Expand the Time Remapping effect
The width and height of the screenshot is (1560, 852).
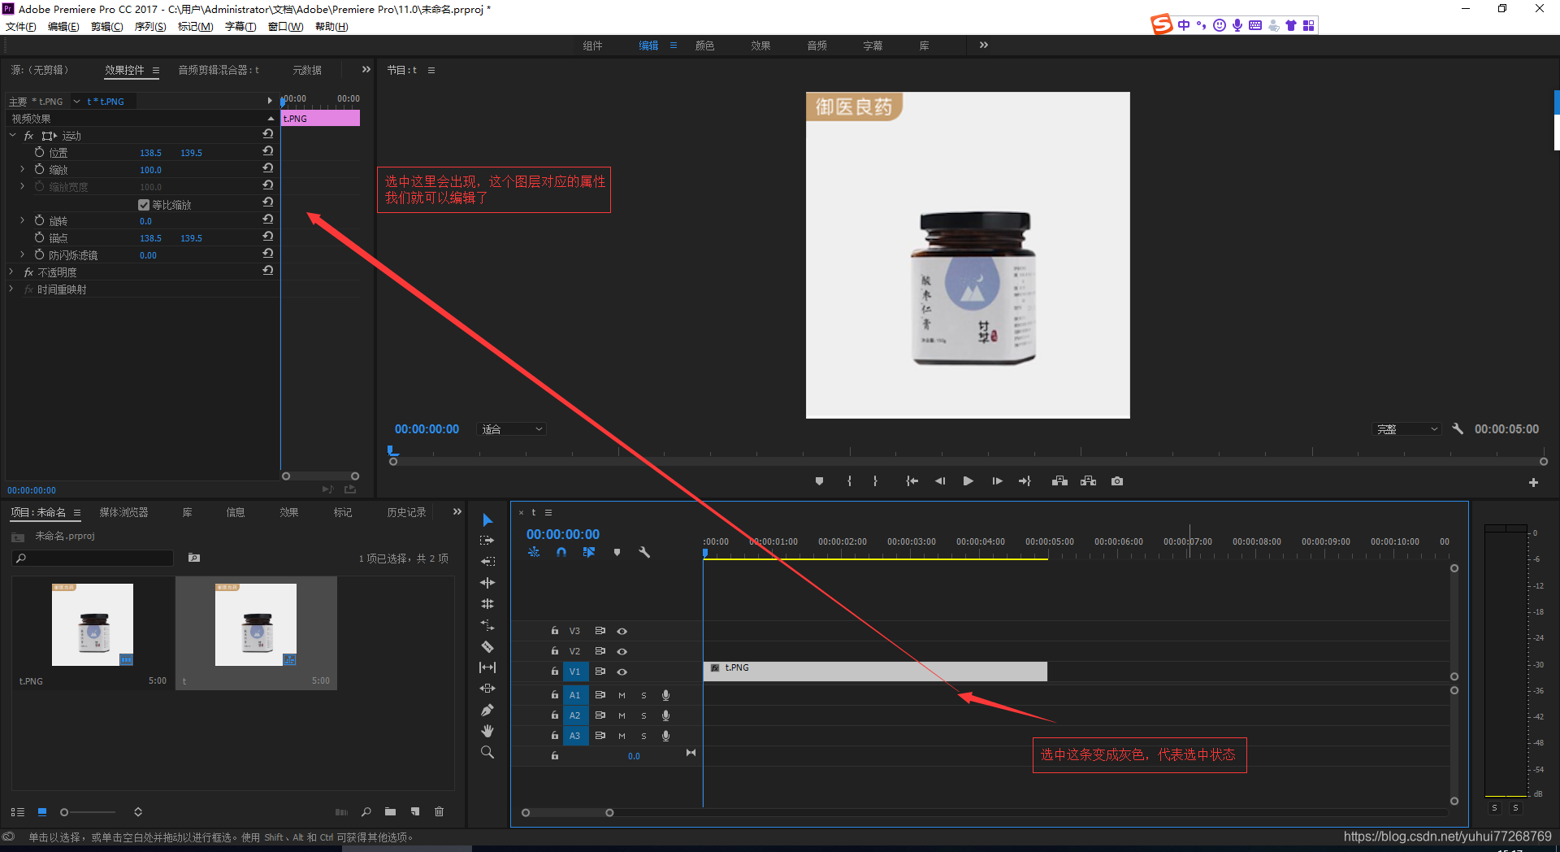pos(11,289)
